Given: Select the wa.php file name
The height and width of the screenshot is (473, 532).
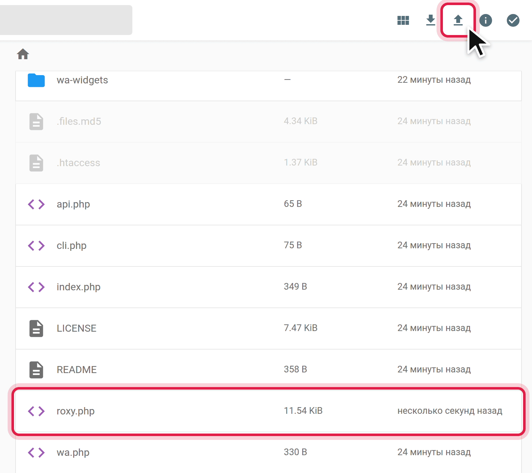Looking at the screenshot, I should 73,452.
